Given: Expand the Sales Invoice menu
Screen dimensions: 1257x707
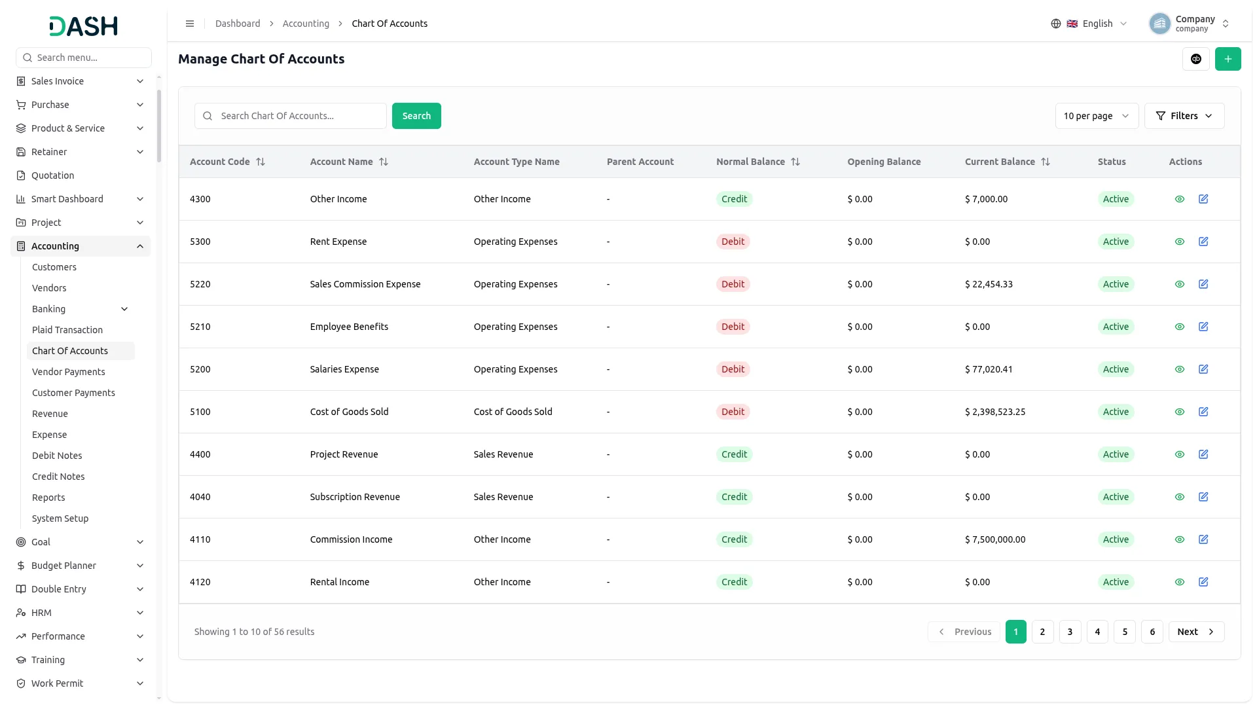Looking at the screenshot, I should click(x=81, y=81).
